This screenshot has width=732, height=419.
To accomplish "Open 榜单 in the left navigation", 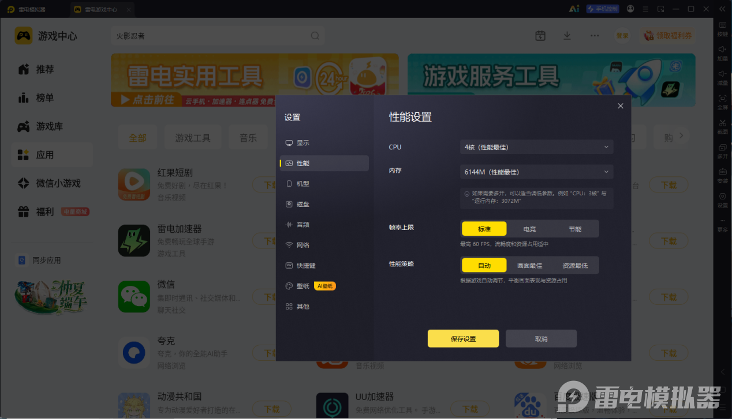I will (x=52, y=98).
